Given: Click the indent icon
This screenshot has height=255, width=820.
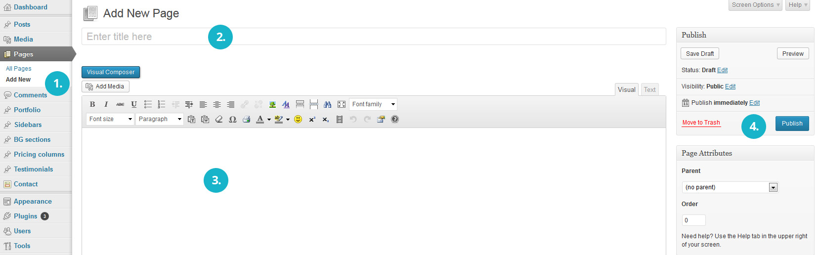Looking at the screenshot, I should tap(189, 104).
